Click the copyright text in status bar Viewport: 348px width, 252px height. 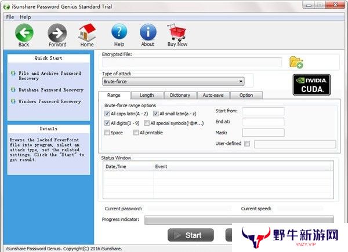click(x=64, y=249)
